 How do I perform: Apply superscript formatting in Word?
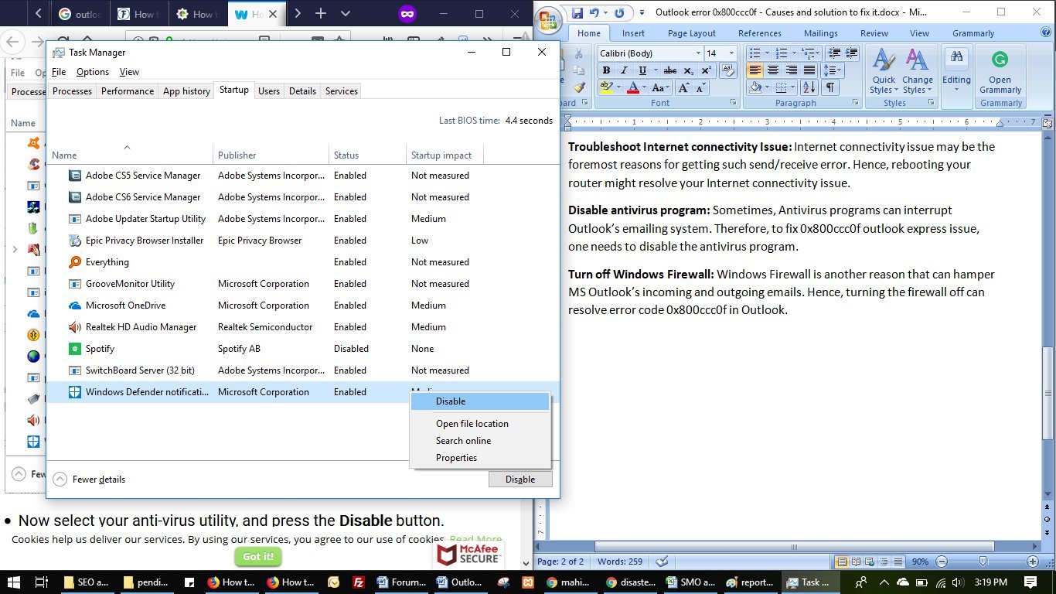tap(706, 70)
